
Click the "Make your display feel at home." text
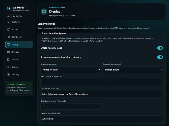pos(62,16)
